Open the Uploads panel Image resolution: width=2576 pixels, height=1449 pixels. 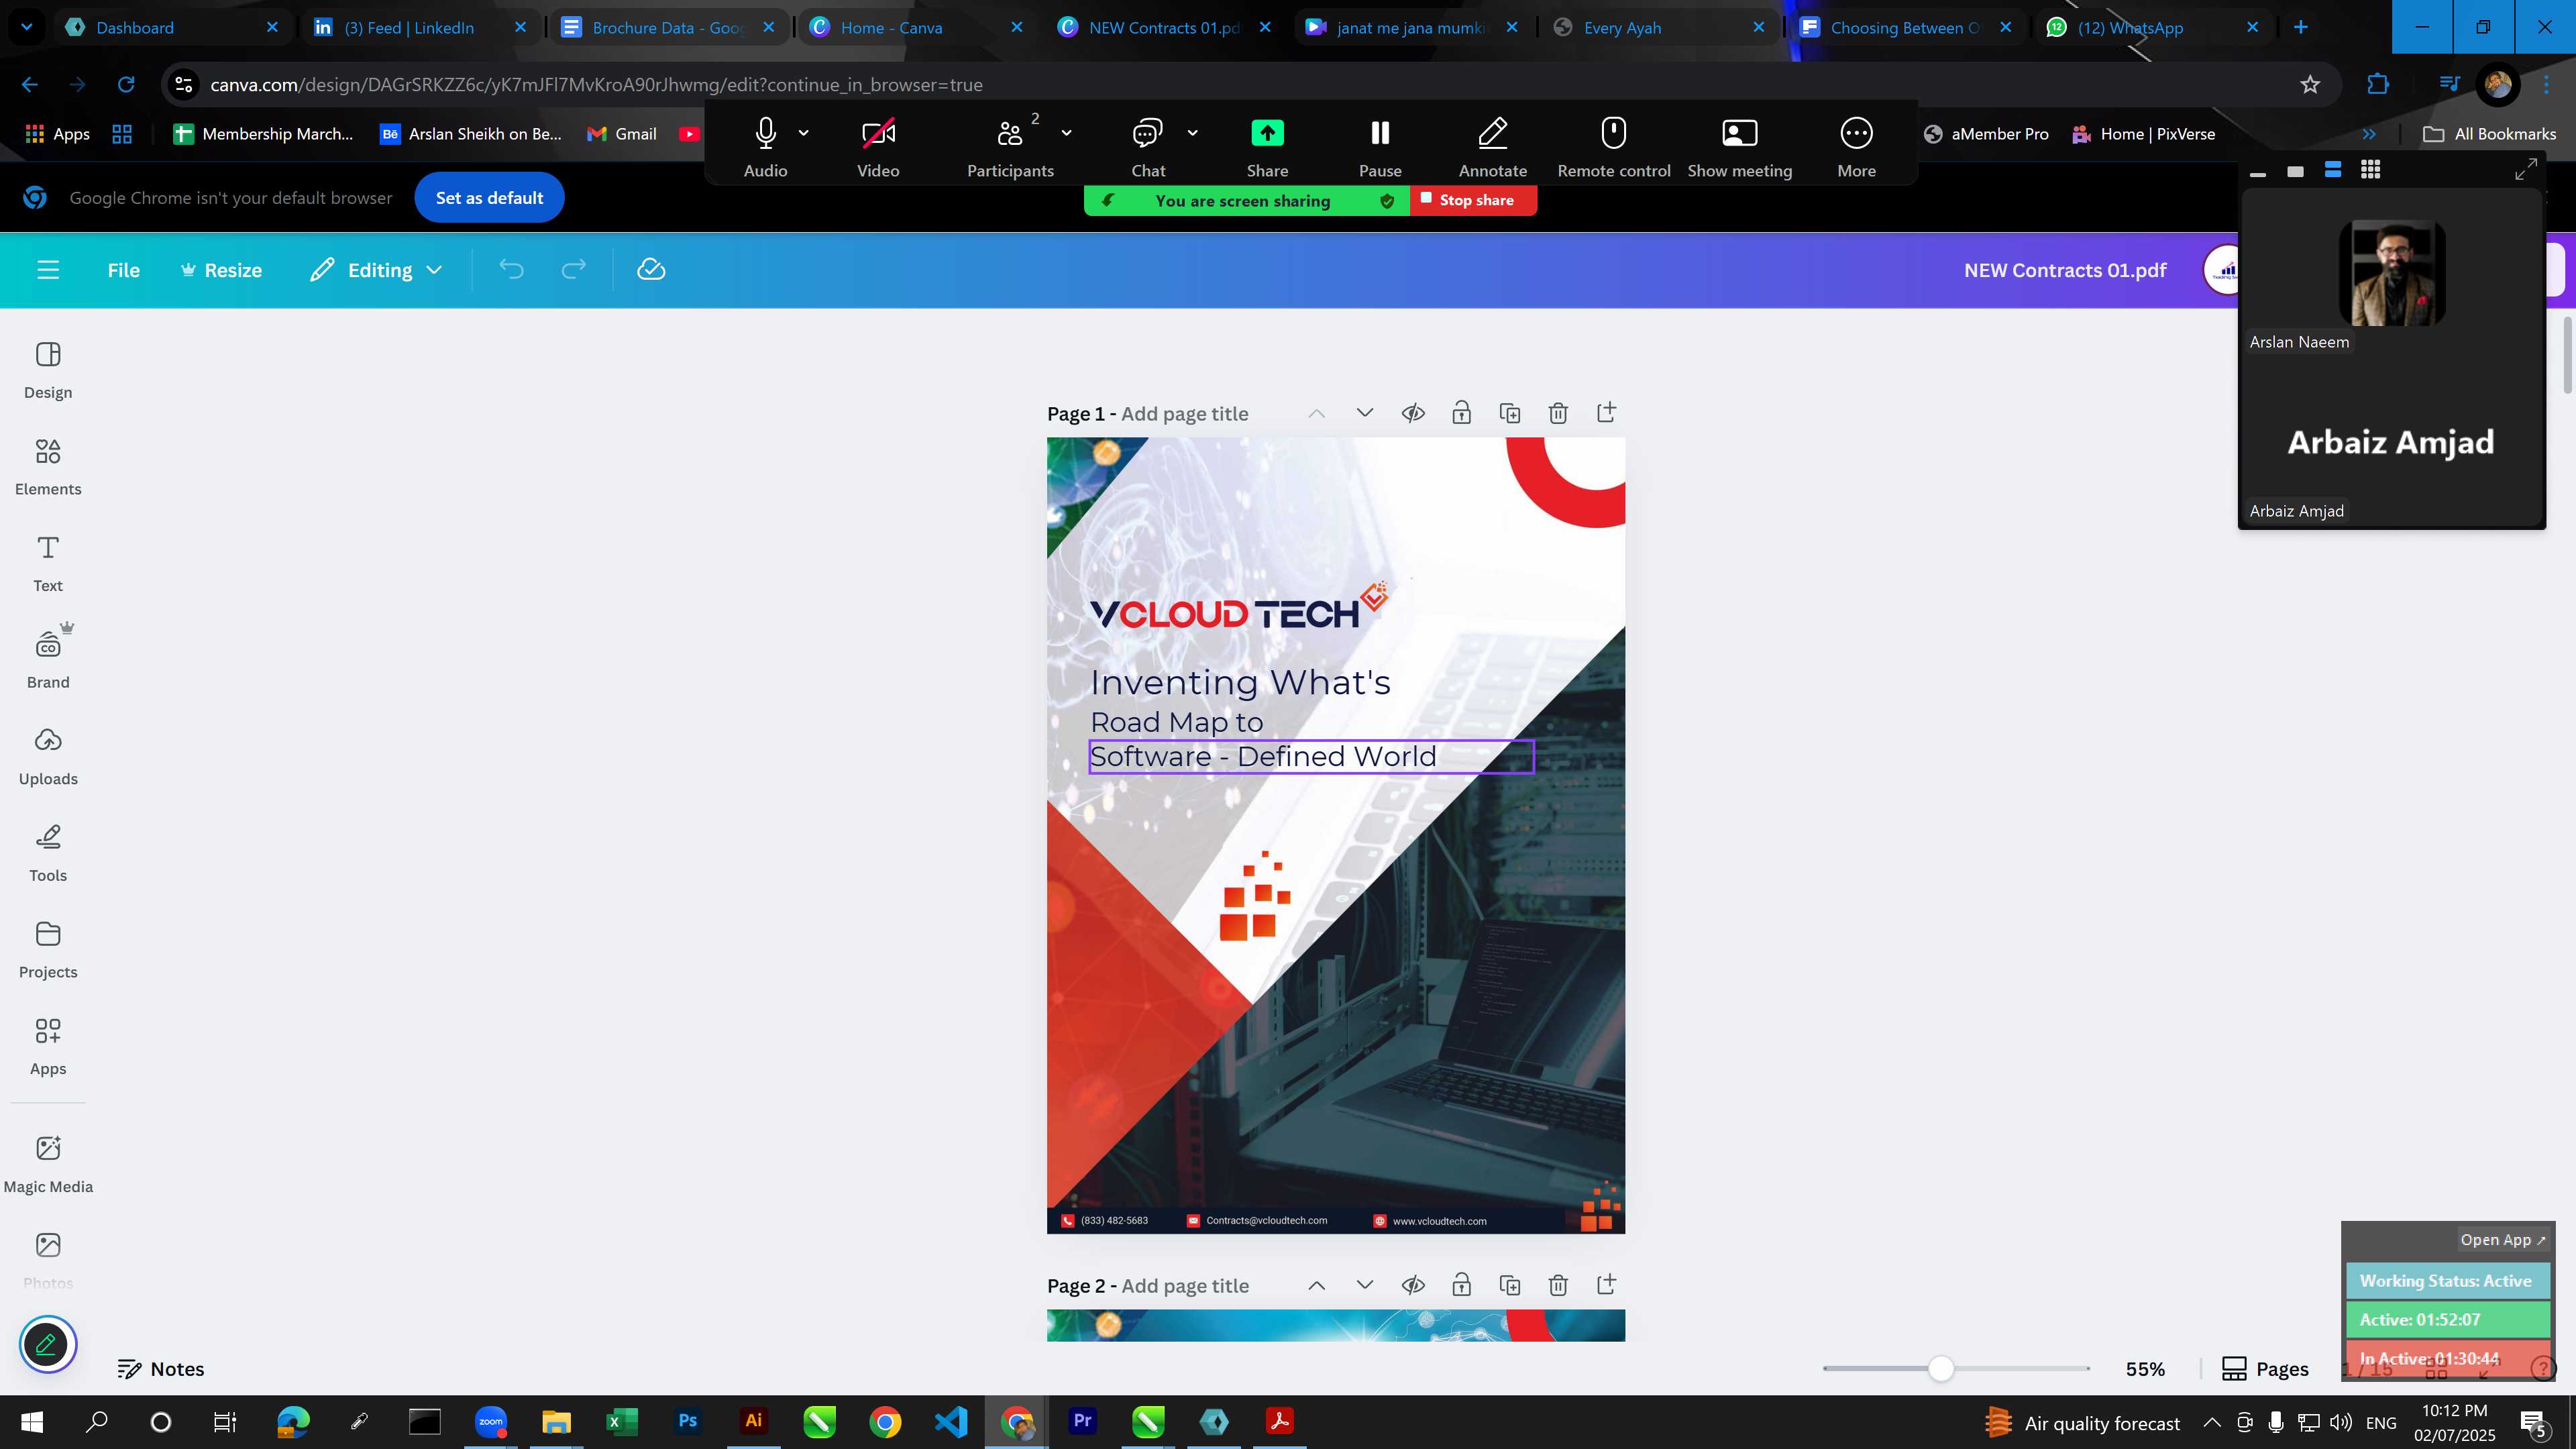click(48, 756)
